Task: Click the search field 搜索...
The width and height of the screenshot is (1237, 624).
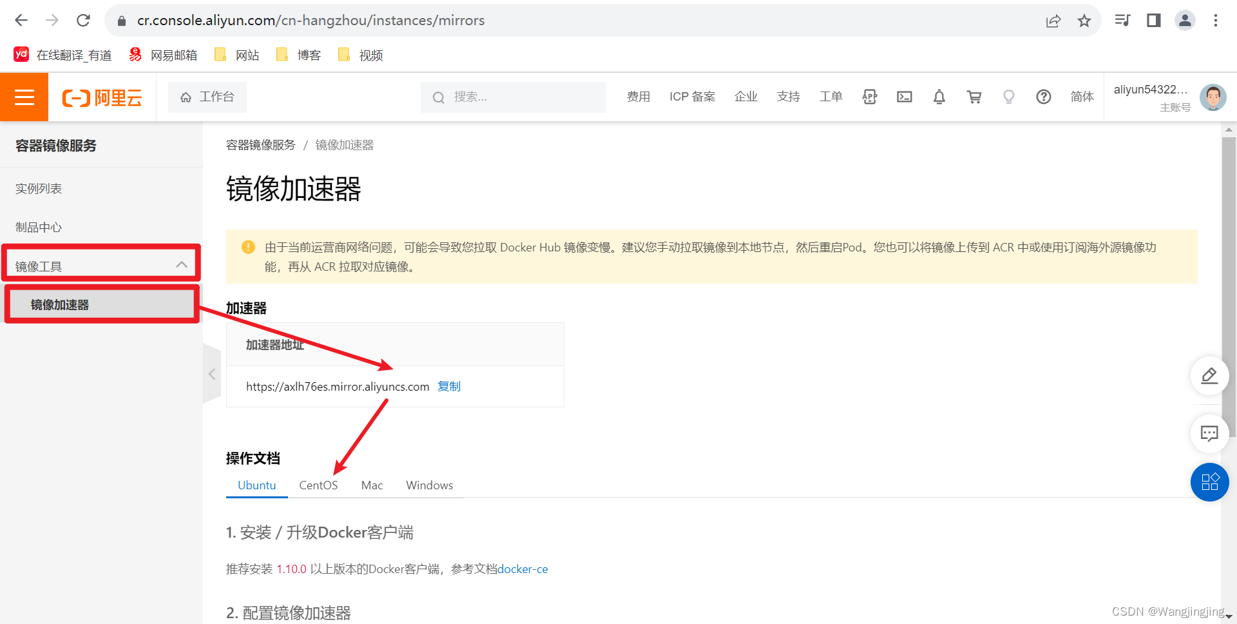Action: click(x=513, y=97)
